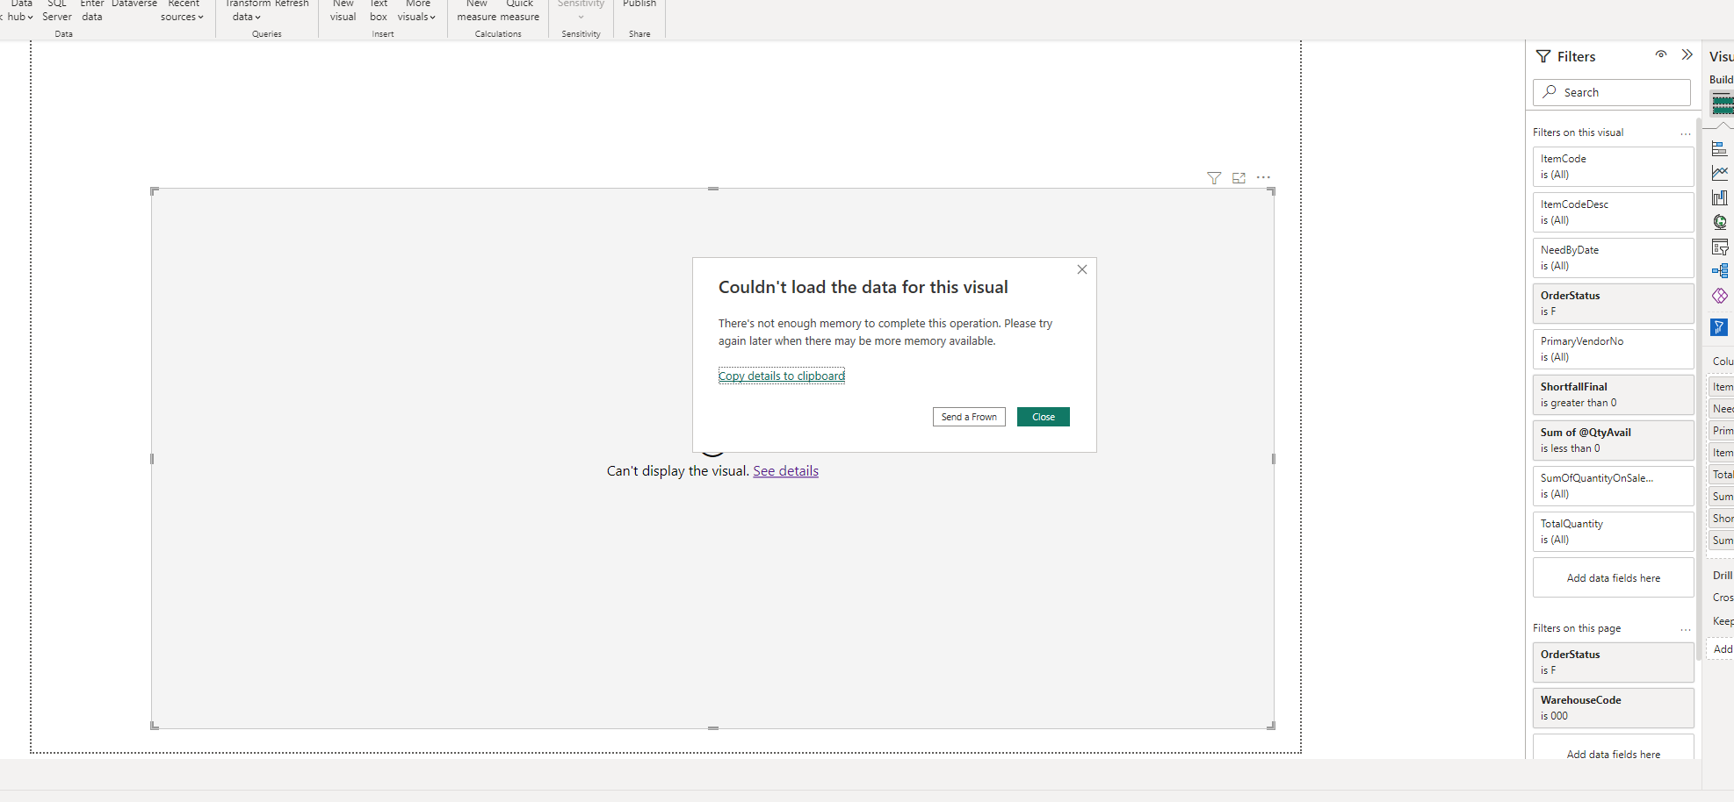Expand the page-level OrderStatus filter
This screenshot has height=802, width=1734.
1613,662
